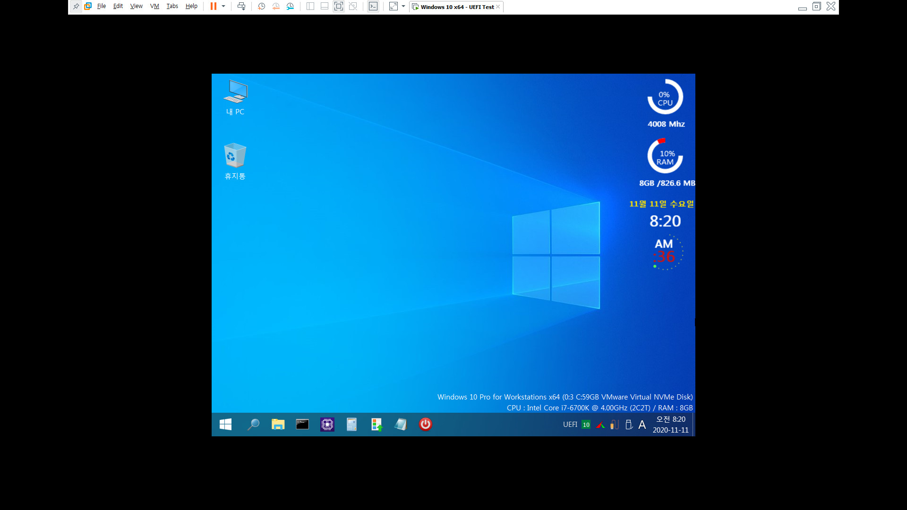Image resolution: width=907 pixels, height=510 pixels.
Task: Restore down the VMware window
Action: click(x=817, y=7)
